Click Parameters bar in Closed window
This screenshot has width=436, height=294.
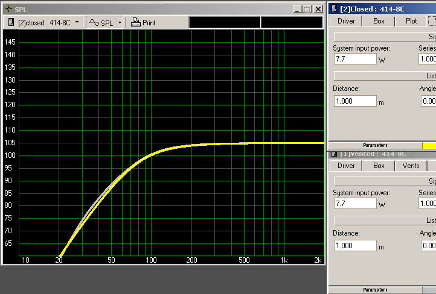click(x=375, y=145)
